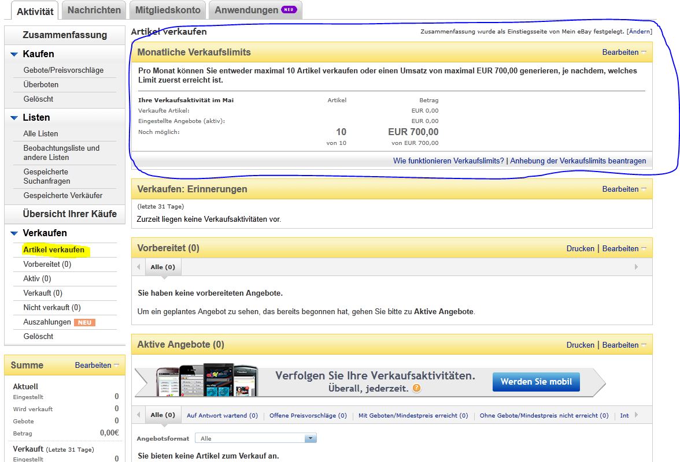
Task: Open Vorbereitet (0) in sidebar
Action: 47,264
